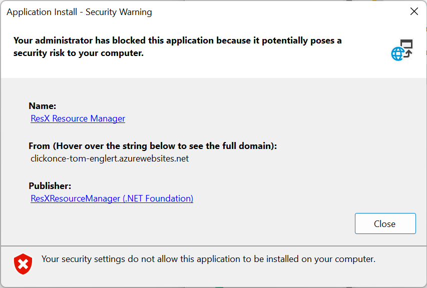Viewport: 427px width, 288px height.
Task: Click the globe symbol in the install icon
Action: tap(398, 52)
